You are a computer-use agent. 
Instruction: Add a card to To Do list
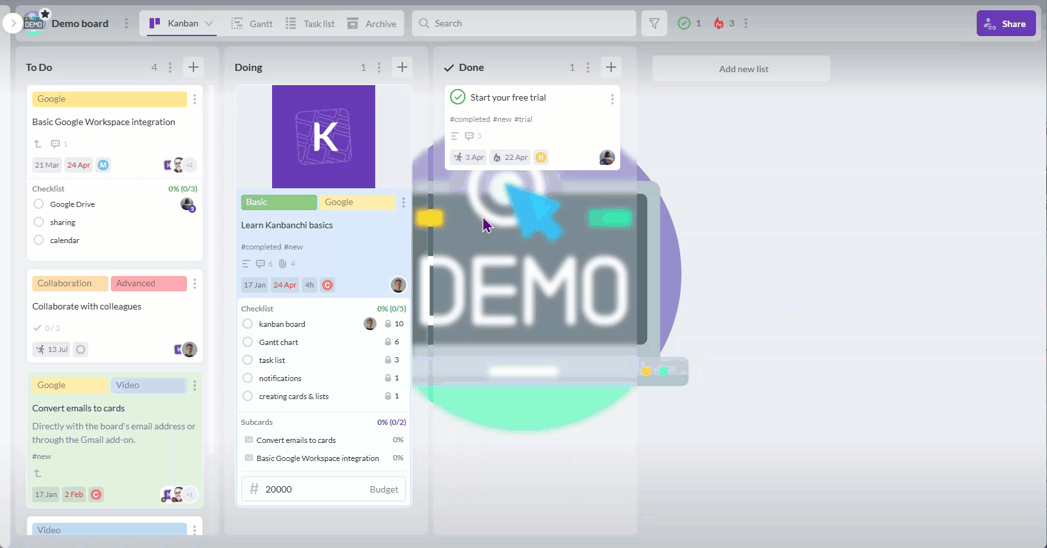[193, 67]
